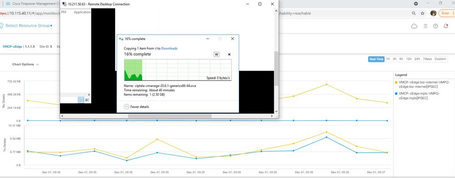Click the Chrome Error update button

tap(446, 13)
